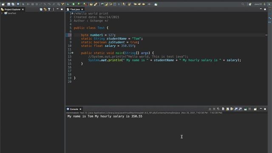The height and width of the screenshot is (153, 272).
Task: Click the Save All toolbar icon
Action: [13, 4]
